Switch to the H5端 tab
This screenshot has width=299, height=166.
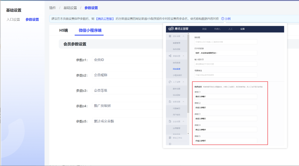(x=63, y=31)
